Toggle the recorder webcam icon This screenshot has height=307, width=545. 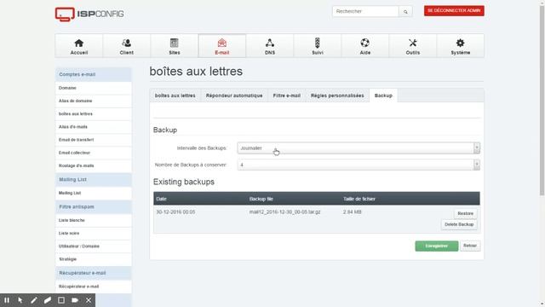click(75, 300)
